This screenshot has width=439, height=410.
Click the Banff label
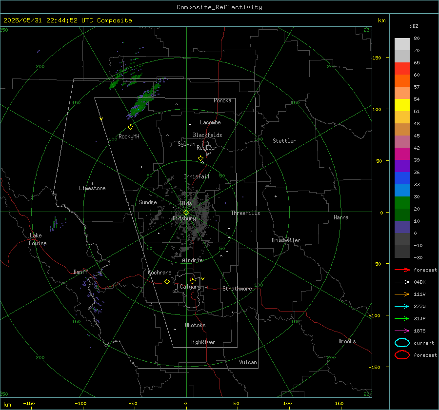[x=80, y=272]
